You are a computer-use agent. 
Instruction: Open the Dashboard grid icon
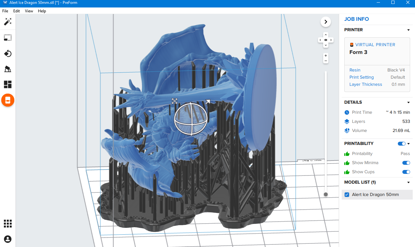click(8, 224)
